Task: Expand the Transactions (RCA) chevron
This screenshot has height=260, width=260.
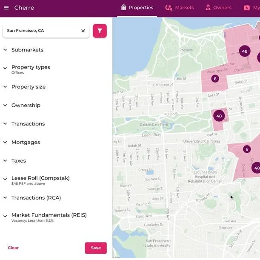Action: tap(5, 197)
